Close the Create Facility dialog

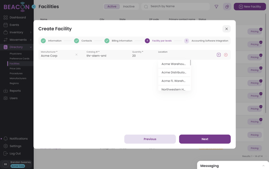click(x=226, y=29)
